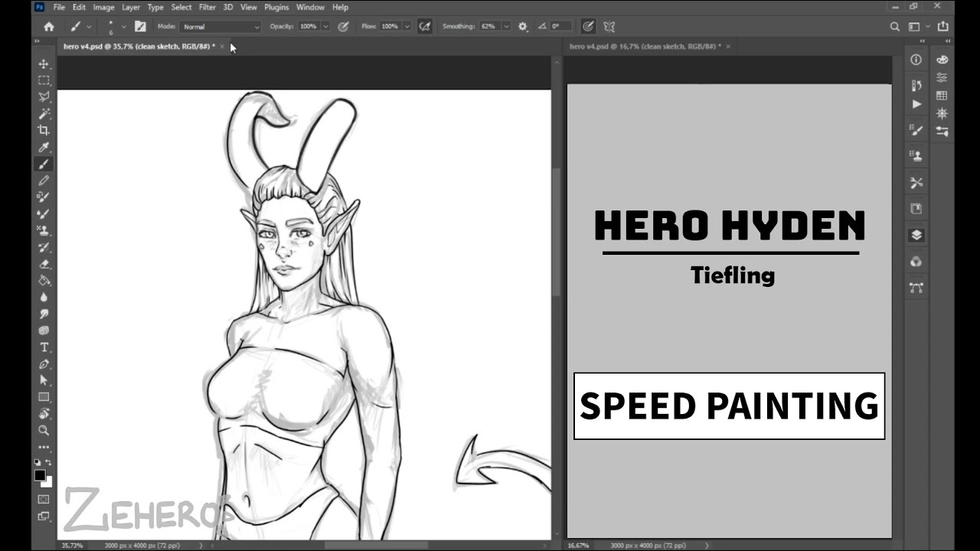Screen dimensions: 980x551
Task: Open the Window menu
Action: pyautogui.click(x=310, y=7)
